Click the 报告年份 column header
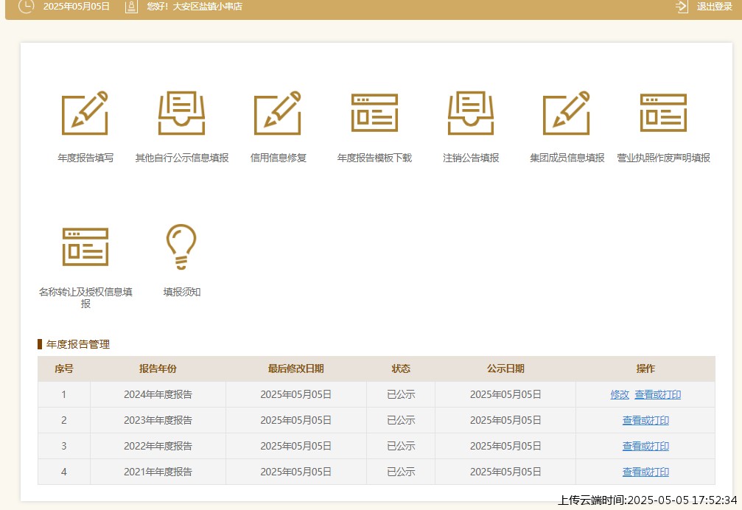 158,368
